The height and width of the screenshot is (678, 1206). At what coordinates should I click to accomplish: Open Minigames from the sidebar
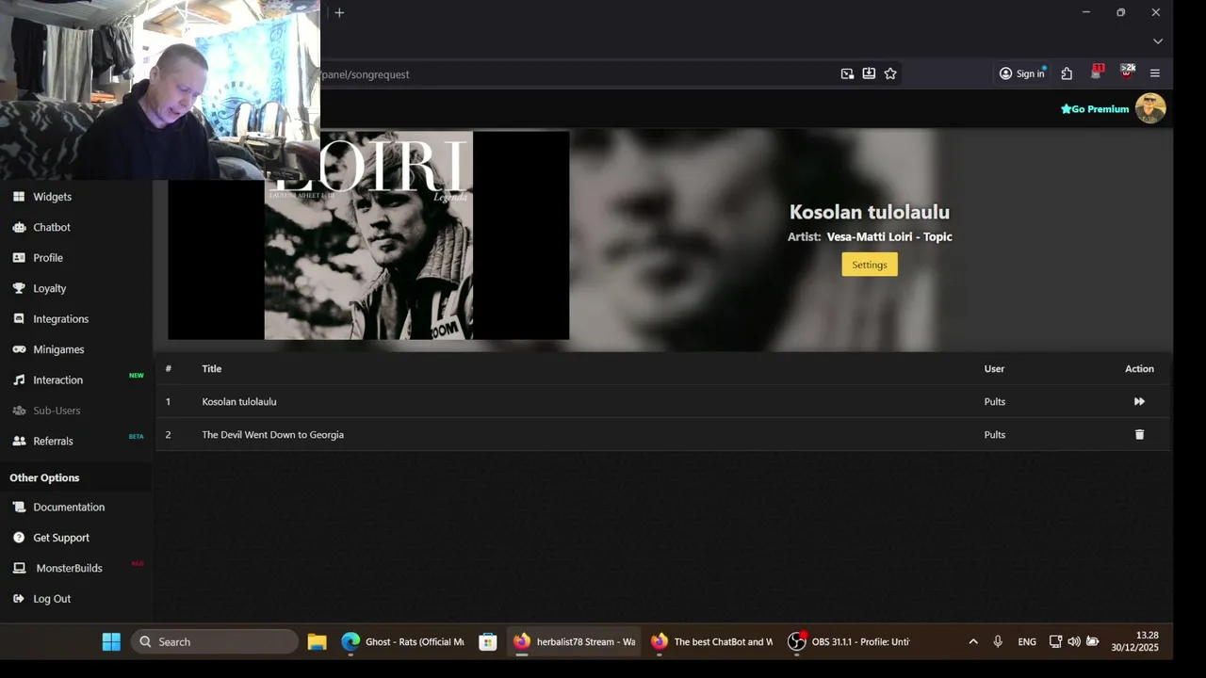pyautogui.click(x=58, y=349)
